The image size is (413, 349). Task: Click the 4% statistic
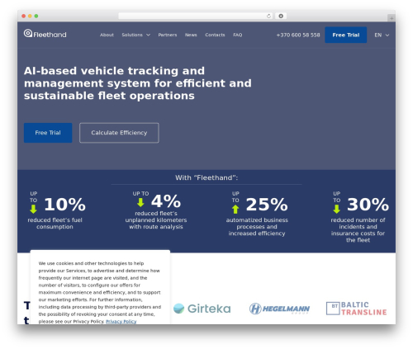(x=166, y=201)
